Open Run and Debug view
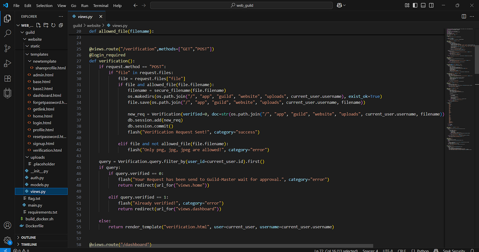This screenshot has width=479, height=252. tap(7, 63)
